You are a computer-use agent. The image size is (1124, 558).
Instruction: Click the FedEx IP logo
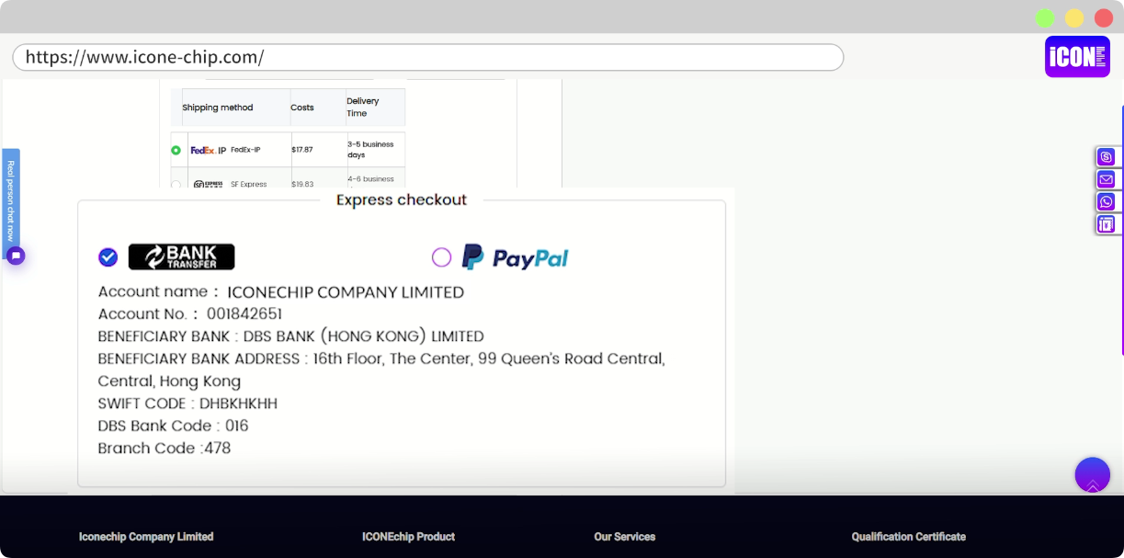click(208, 150)
